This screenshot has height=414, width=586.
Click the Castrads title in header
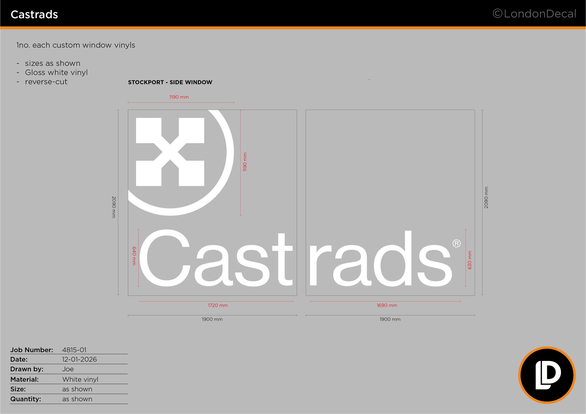click(x=34, y=14)
